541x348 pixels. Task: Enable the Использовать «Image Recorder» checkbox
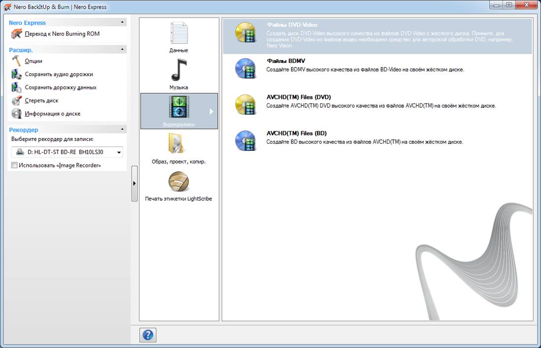14,165
